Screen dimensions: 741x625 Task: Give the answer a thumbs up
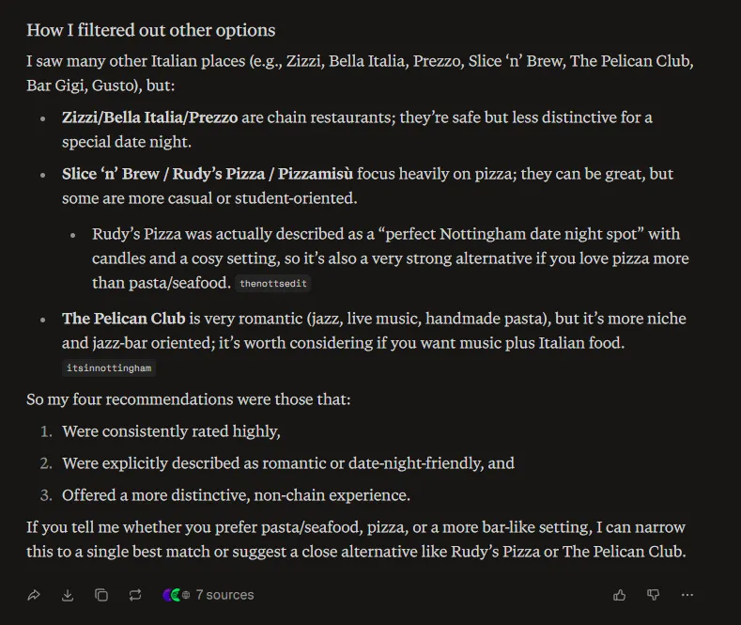tap(619, 595)
